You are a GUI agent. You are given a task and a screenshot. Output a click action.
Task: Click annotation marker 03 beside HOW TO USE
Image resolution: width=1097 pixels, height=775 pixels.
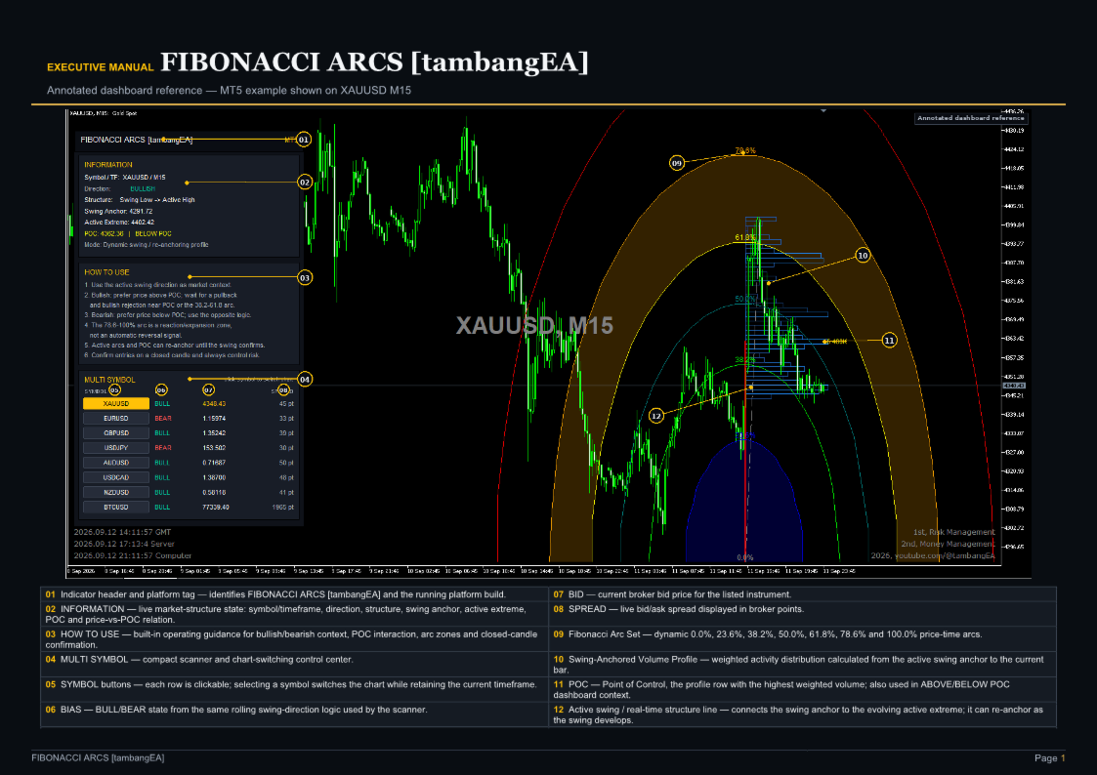click(x=305, y=277)
